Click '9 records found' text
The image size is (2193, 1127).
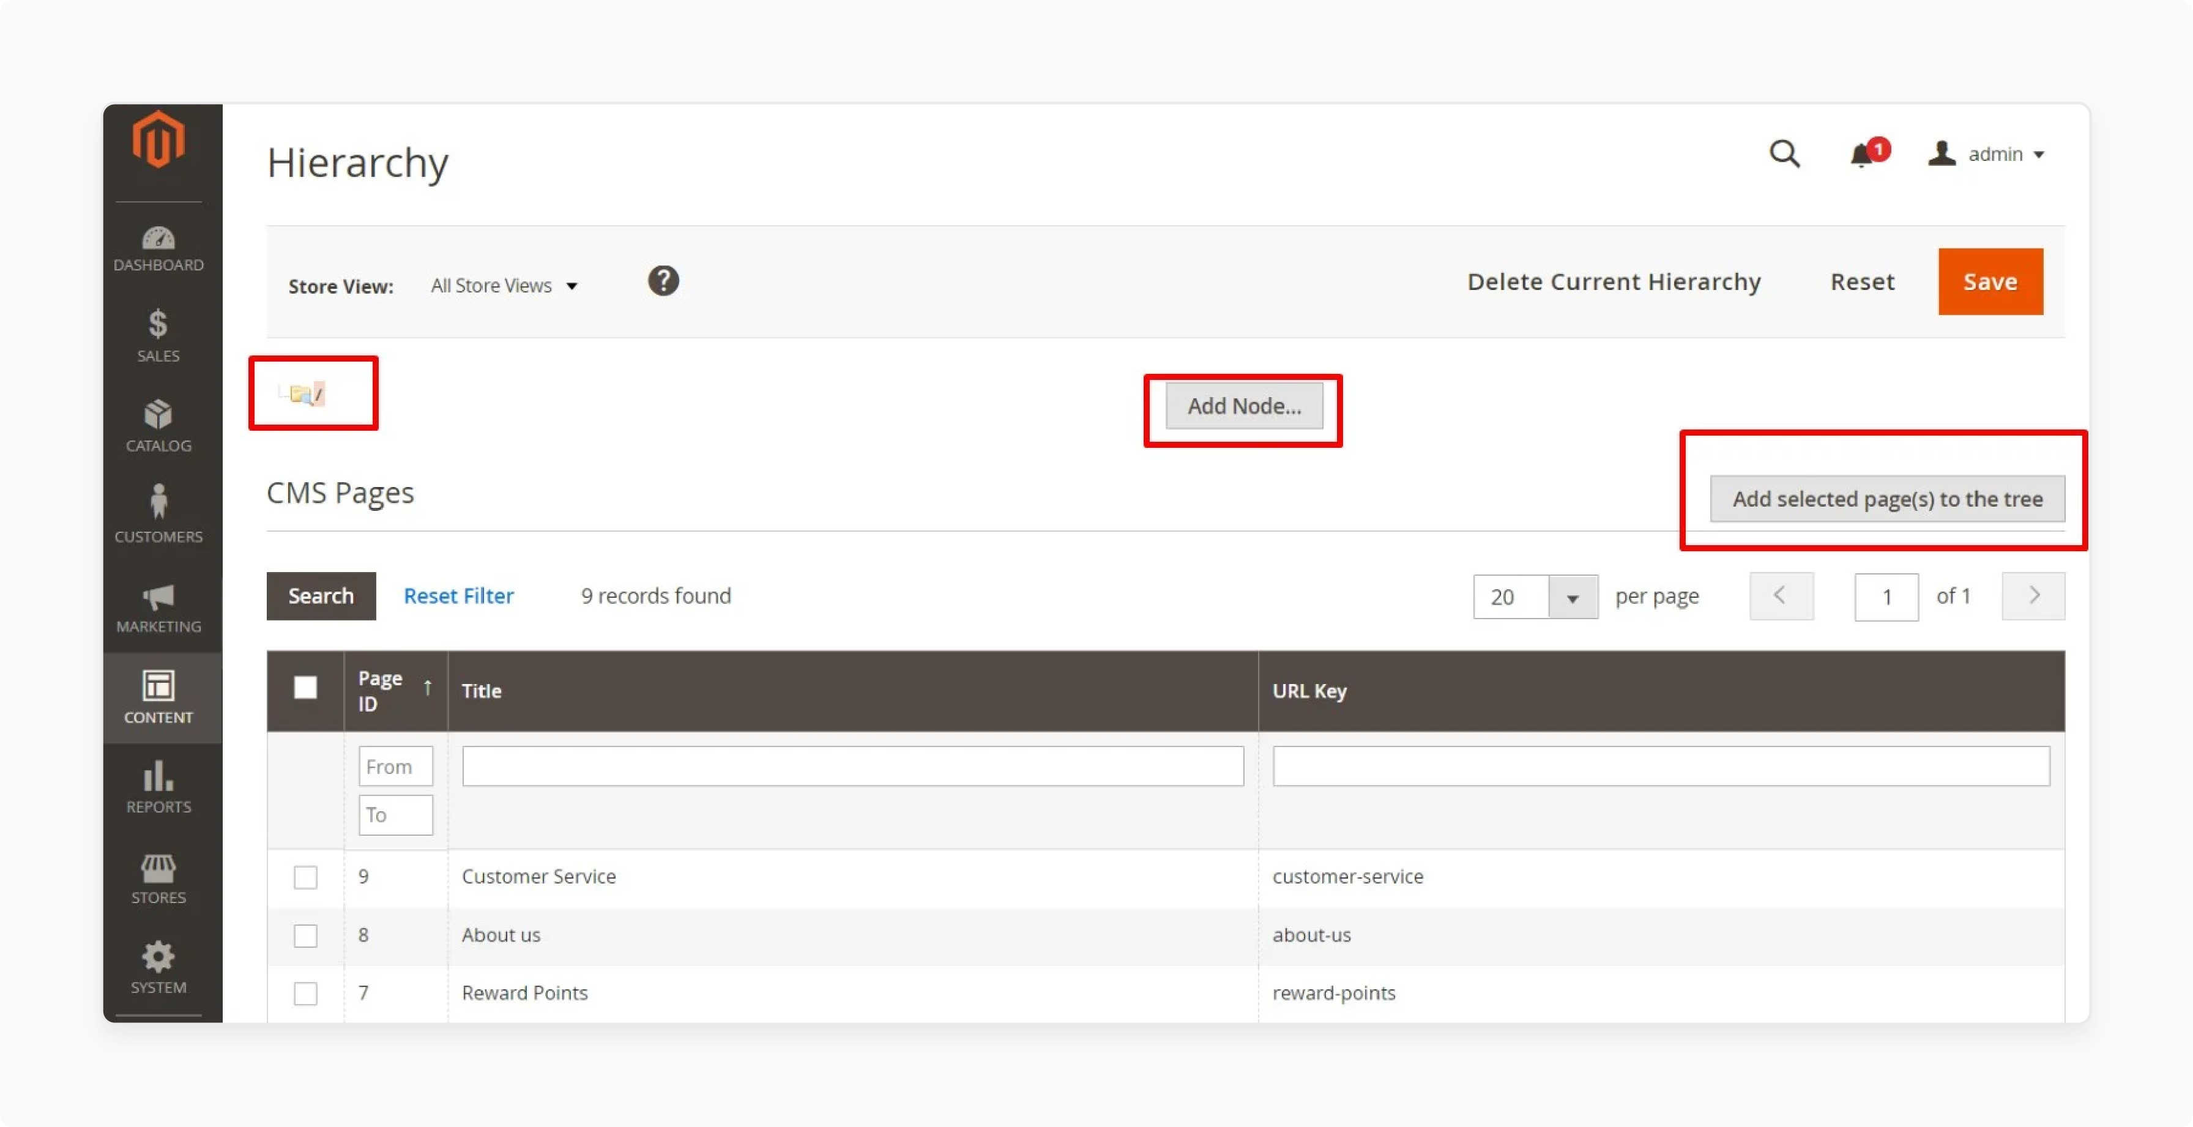655,596
